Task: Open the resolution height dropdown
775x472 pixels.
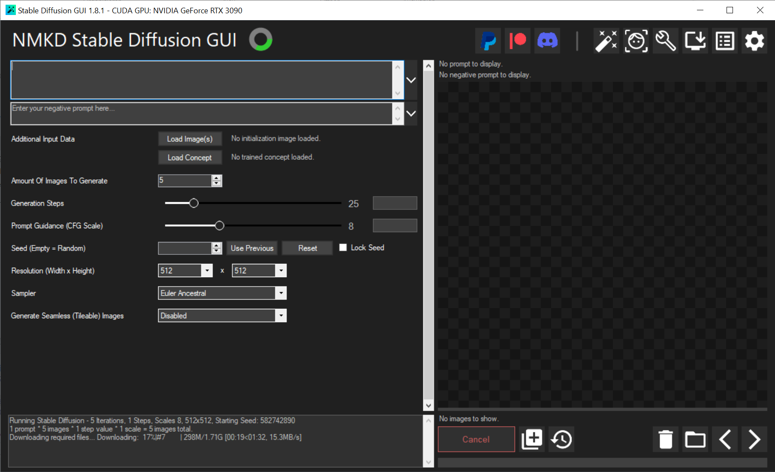Action: [281, 270]
